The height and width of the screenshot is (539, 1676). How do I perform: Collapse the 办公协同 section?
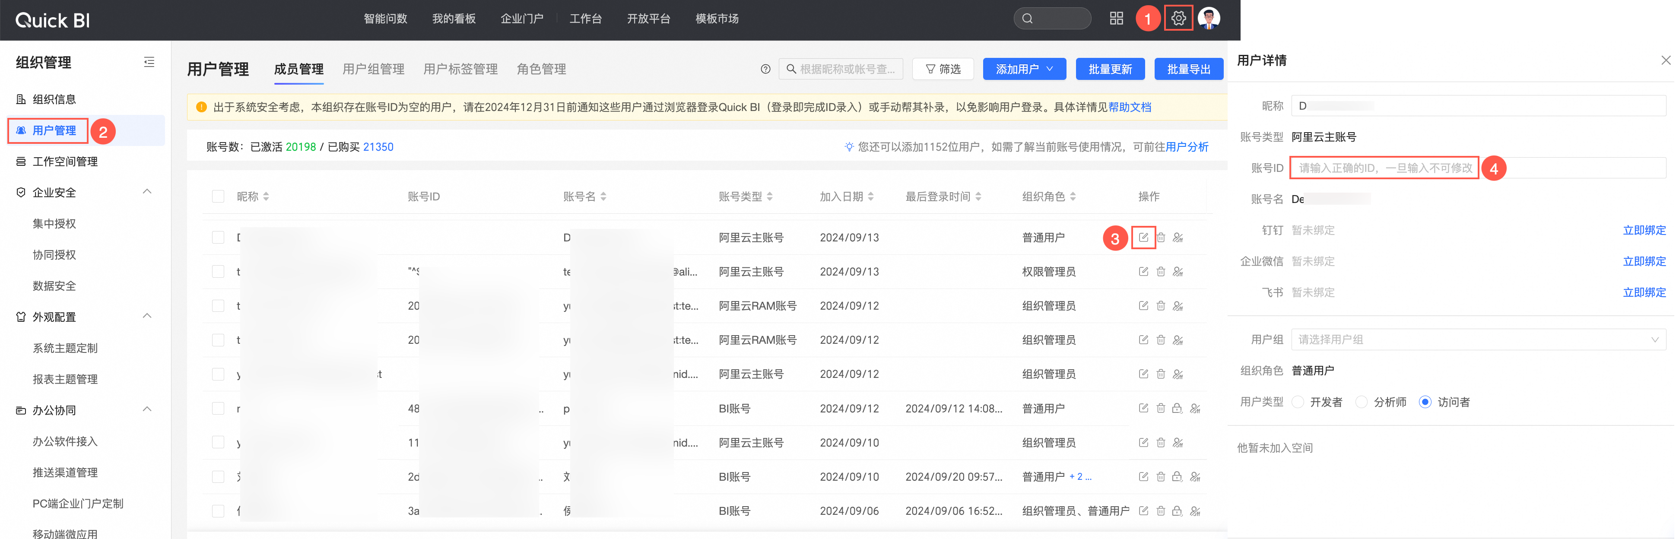click(147, 409)
